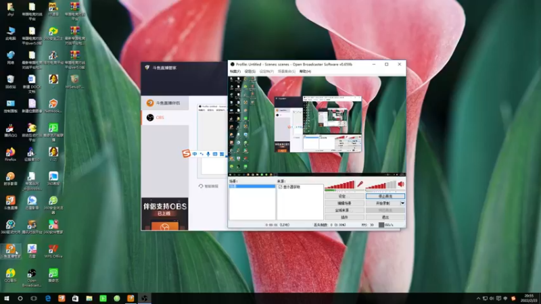
Task: Open the 控制面板 desktop icon
Action: 10,106
